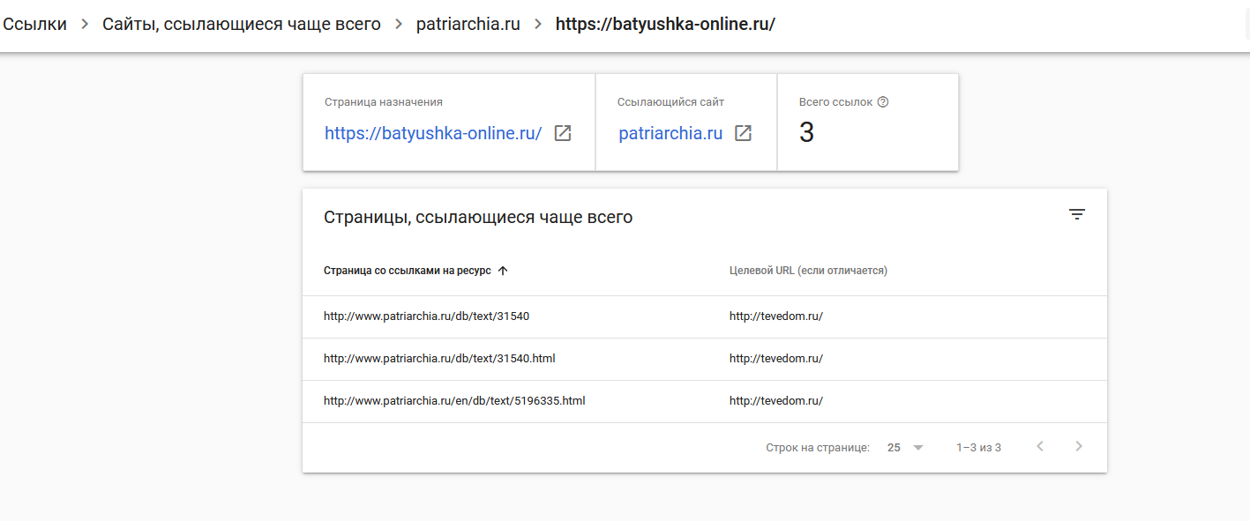1250x521 pixels.
Task: Click patriarchia.ru referring site link
Action: coord(670,134)
